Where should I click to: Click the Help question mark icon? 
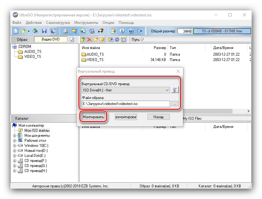coord(131,31)
